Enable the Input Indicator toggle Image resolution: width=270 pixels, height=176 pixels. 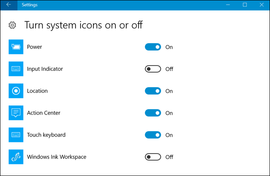click(x=153, y=69)
